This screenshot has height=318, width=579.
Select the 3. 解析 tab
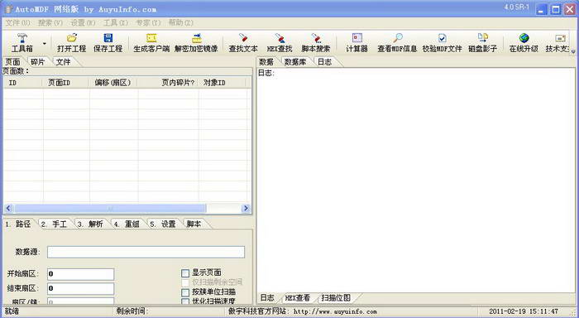pyautogui.click(x=90, y=224)
